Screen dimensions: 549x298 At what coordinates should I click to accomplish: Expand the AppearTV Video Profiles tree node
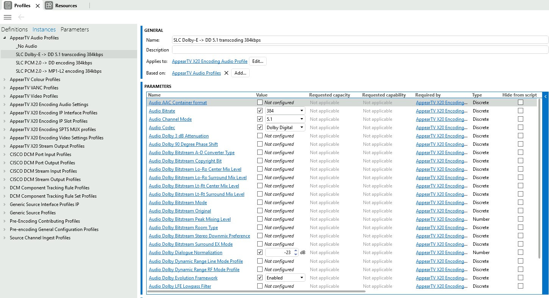[5, 96]
